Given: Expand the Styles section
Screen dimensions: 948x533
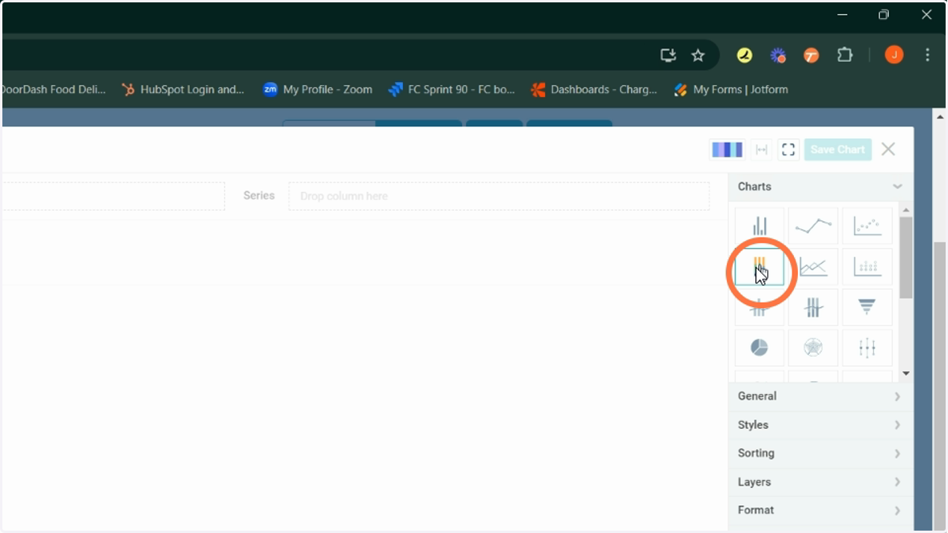Looking at the screenshot, I should 820,425.
